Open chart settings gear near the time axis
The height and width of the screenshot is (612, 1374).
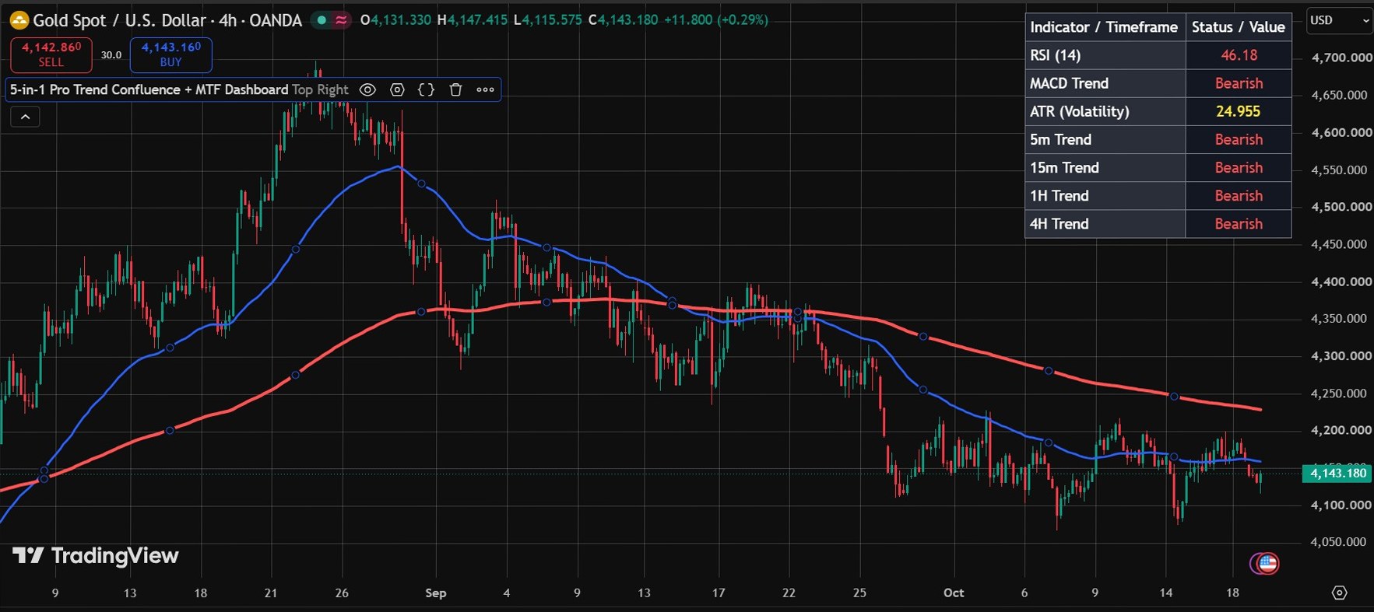point(1339,593)
